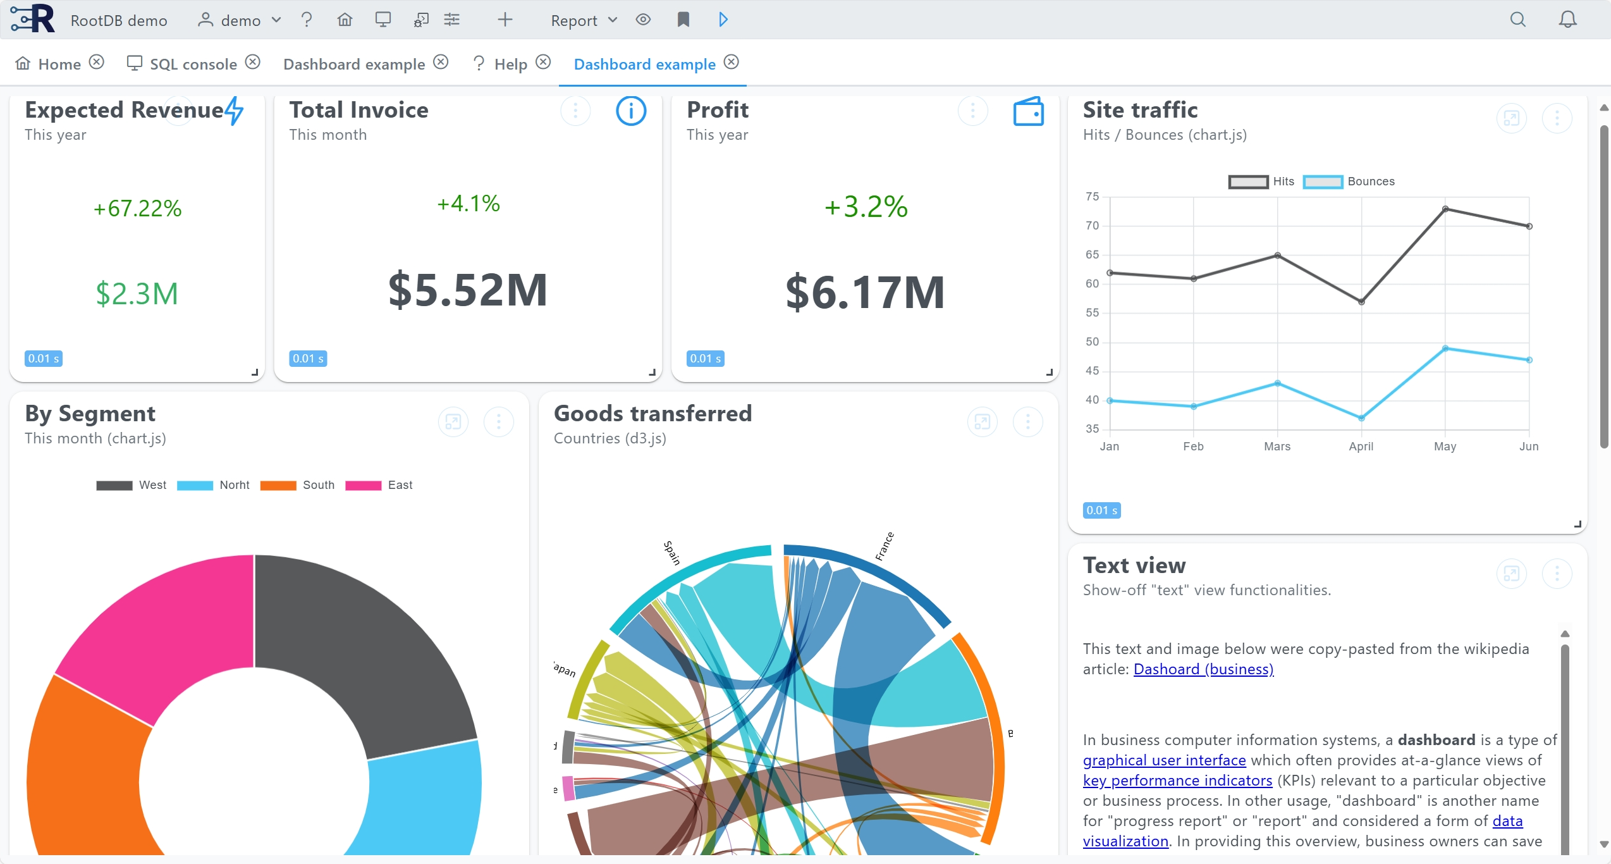Toggle Bounces series in chart legend
Screen dimensions: 1611x864
tap(1349, 182)
